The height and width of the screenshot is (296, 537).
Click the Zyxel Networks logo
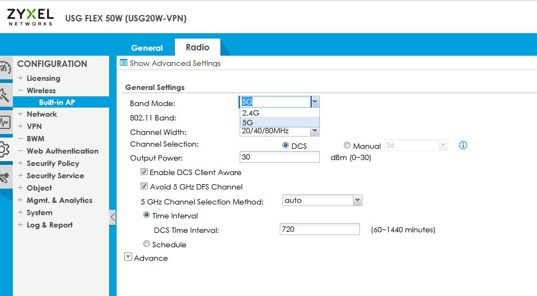click(x=30, y=17)
